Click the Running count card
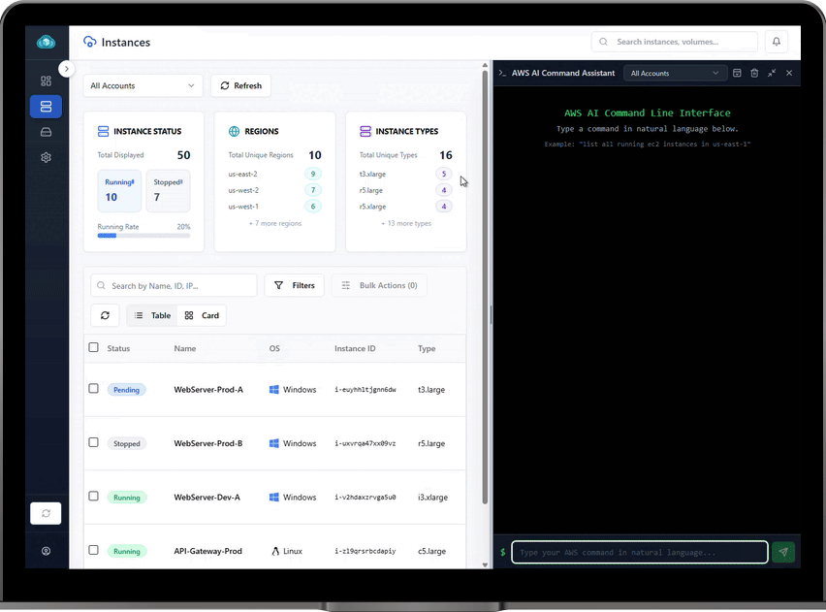 [119, 191]
